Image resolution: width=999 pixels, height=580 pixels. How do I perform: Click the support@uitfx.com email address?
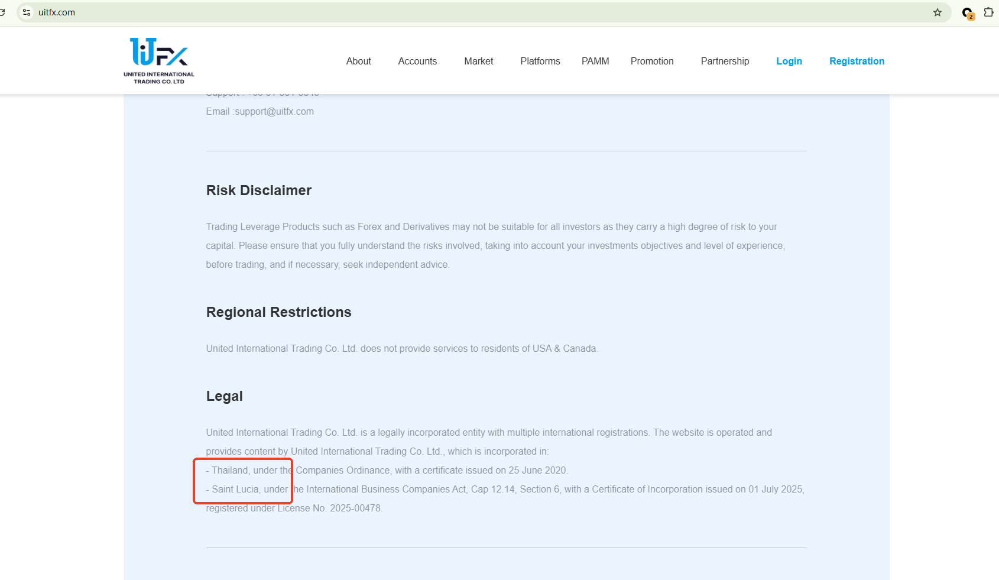274,111
